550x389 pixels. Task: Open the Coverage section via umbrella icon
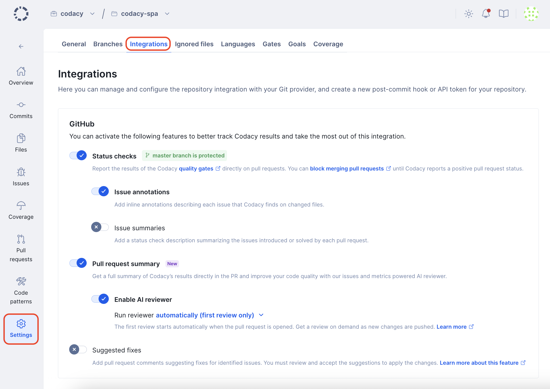(21, 210)
